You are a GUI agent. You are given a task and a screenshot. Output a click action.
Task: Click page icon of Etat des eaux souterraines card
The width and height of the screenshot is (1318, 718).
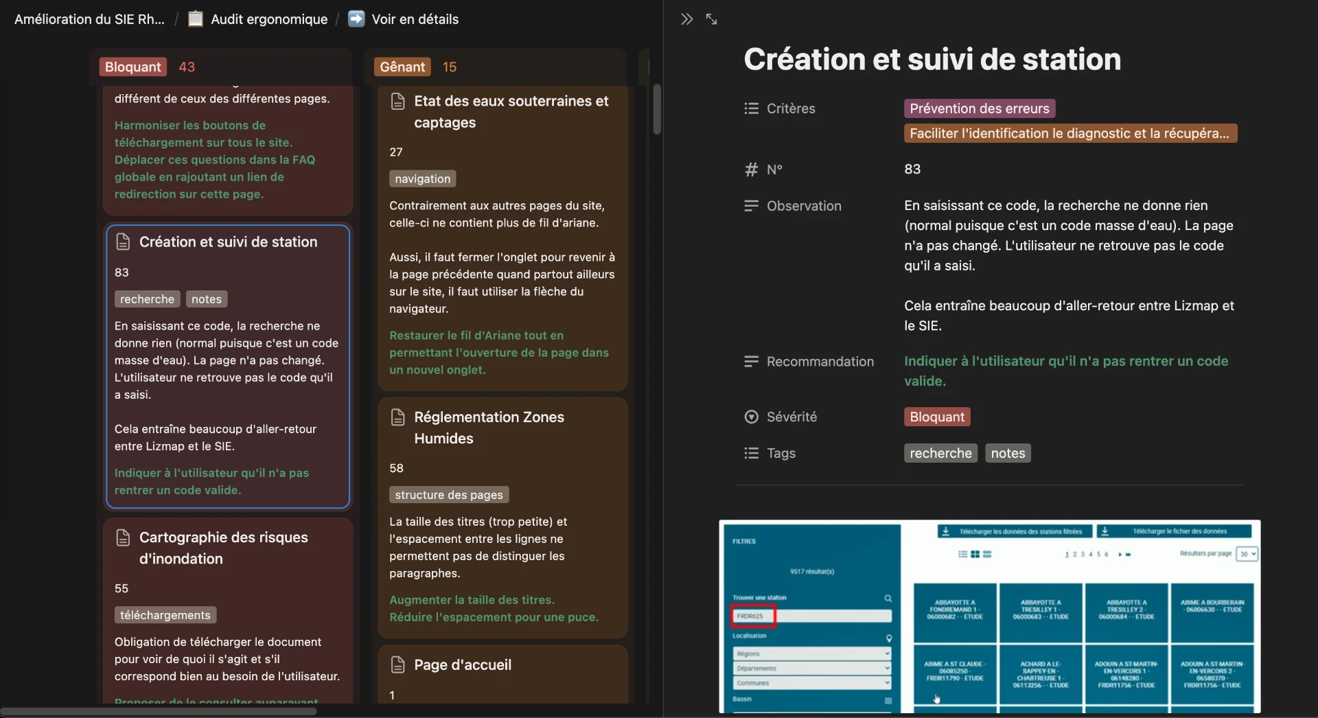click(x=397, y=102)
